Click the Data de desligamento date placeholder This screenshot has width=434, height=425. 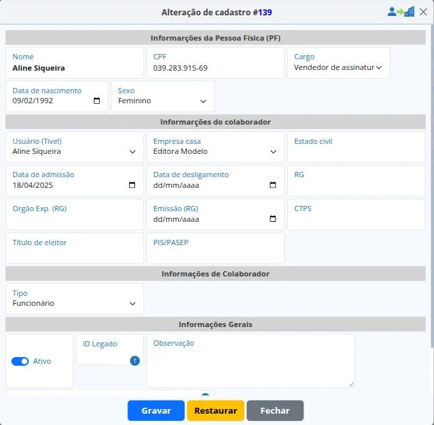(176, 185)
